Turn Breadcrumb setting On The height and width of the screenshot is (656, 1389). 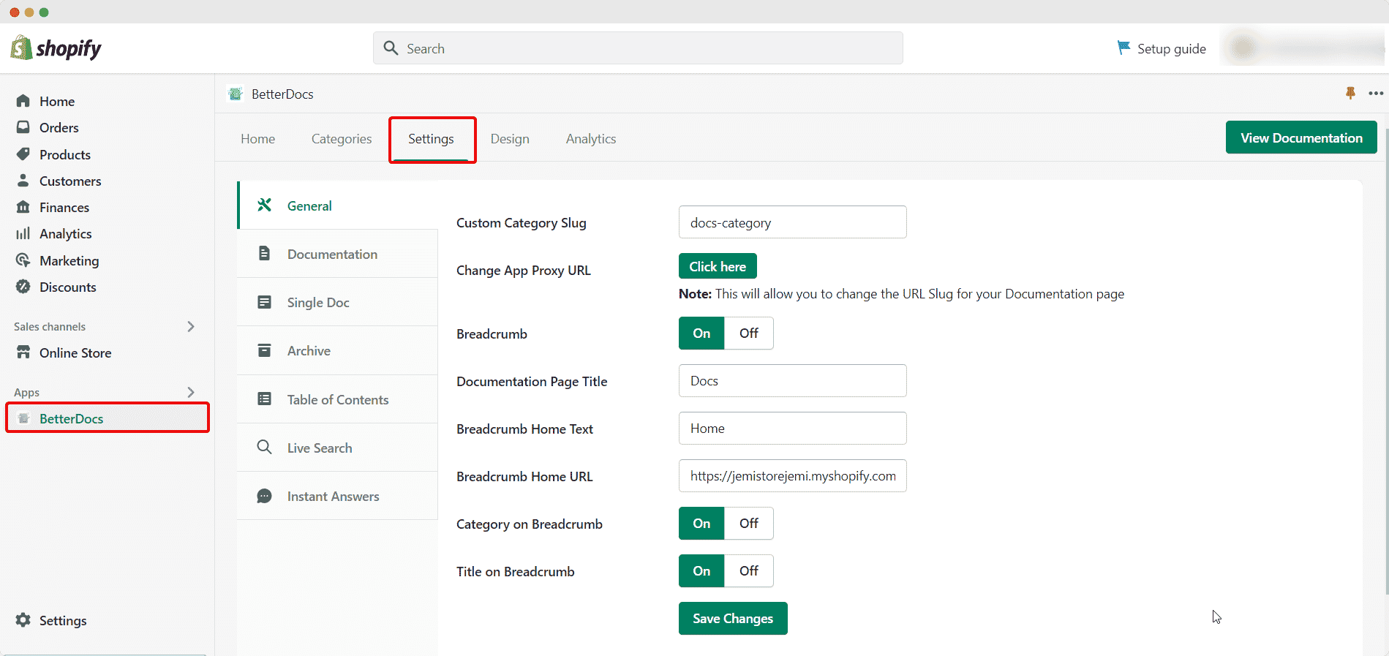pyautogui.click(x=701, y=333)
